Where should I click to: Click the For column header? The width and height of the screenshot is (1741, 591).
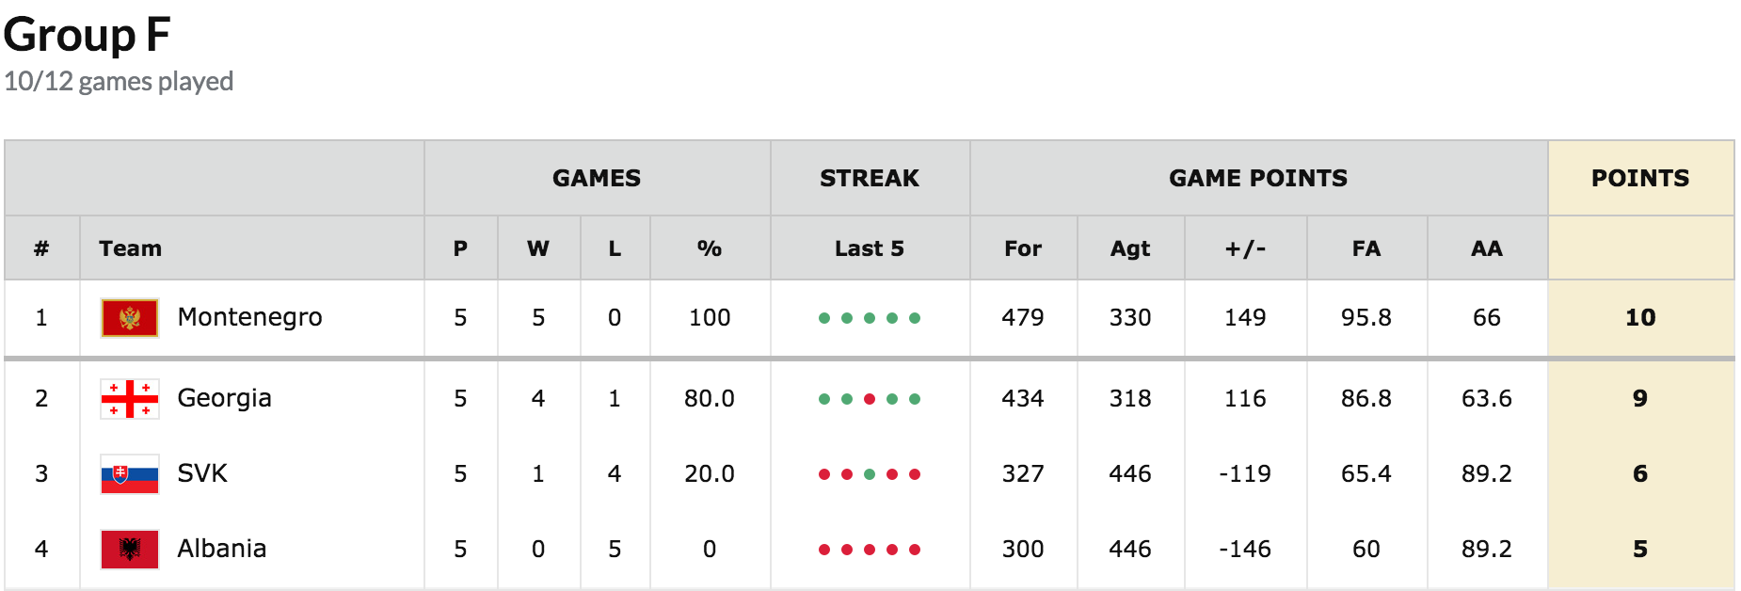pos(1023,248)
